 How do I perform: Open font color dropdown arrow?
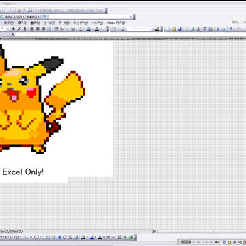click(101, 29)
